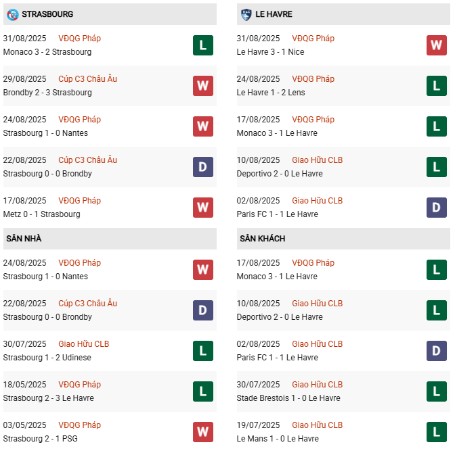Click the Strasbourg club logo icon
Screen dimensions: 455x453
(x=12, y=14)
